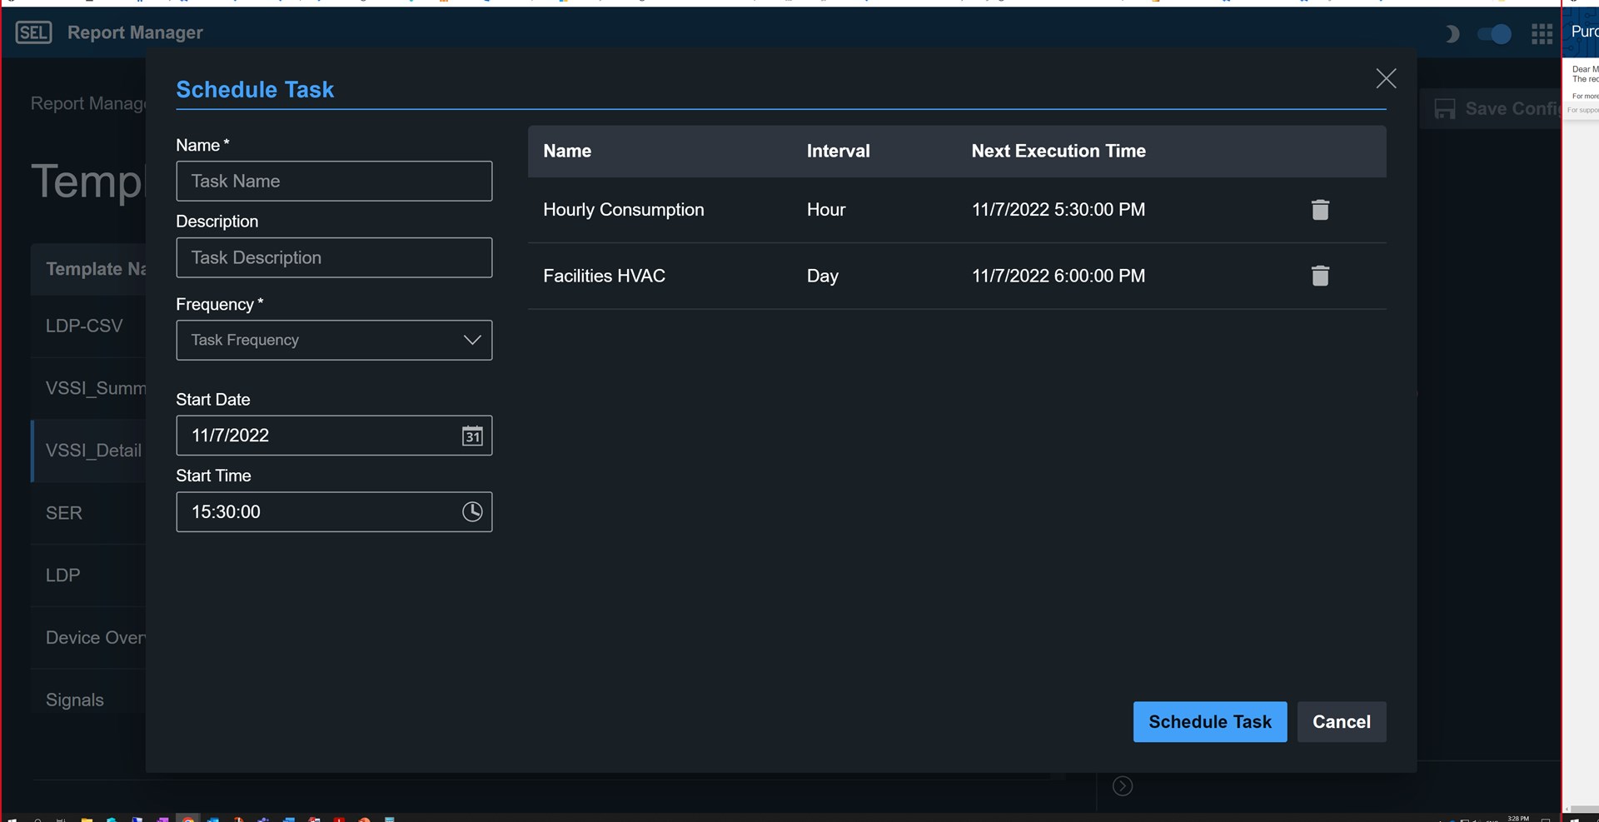Open the apps grid menu
Image resolution: width=1599 pixels, height=822 pixels.
[1542, 33]
